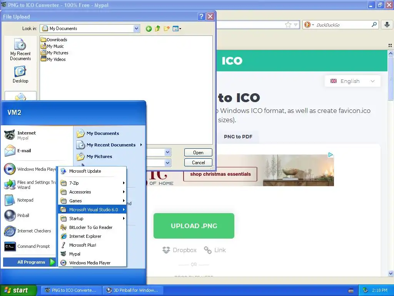
Task: Expand the Look in dropdown
Action: [x=136, y=29]
